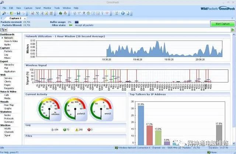The image size is (236, 154).
Task: Open Channels under Wireless
Action: [9, 132]
